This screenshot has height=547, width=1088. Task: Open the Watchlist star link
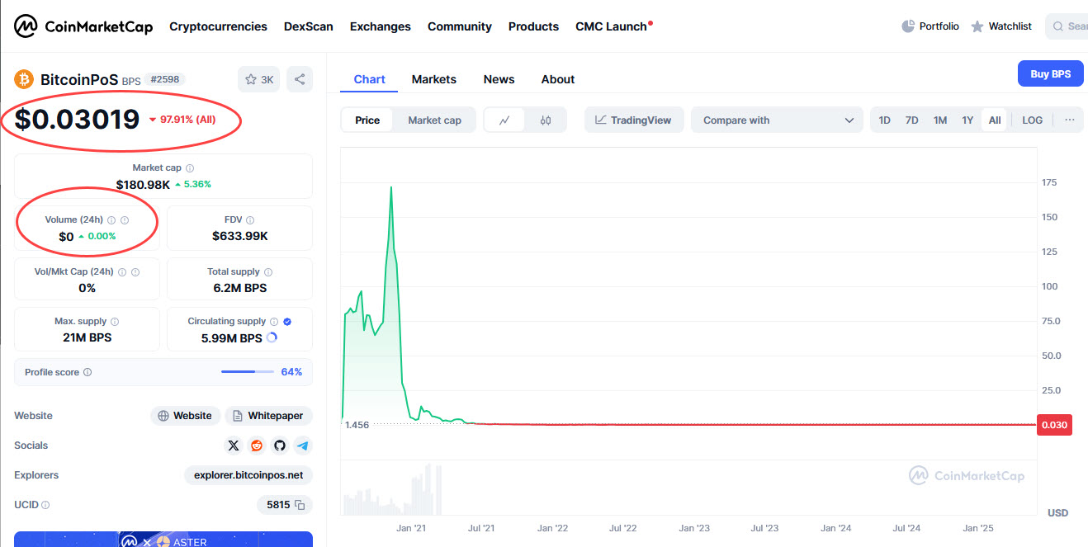pyautogui.click(x=1001, y=26)
